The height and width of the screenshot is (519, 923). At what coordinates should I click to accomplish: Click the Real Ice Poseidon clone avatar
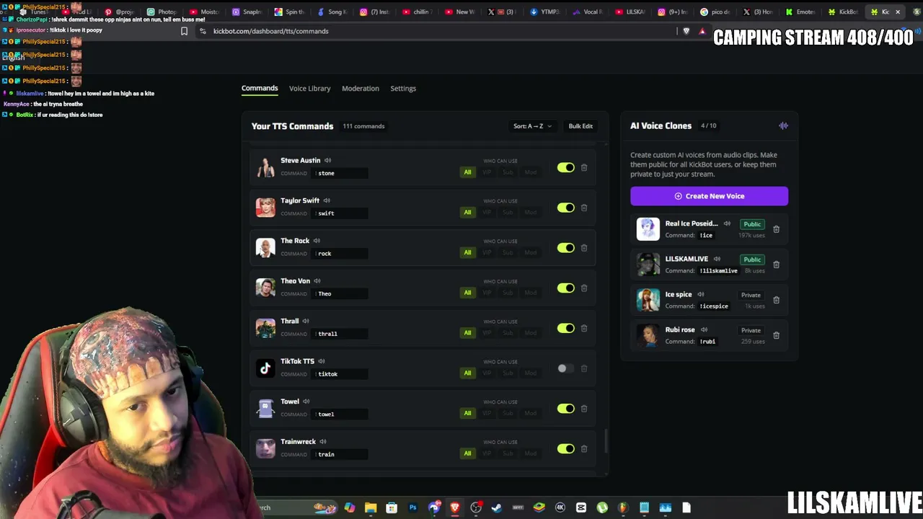(648, 229)
